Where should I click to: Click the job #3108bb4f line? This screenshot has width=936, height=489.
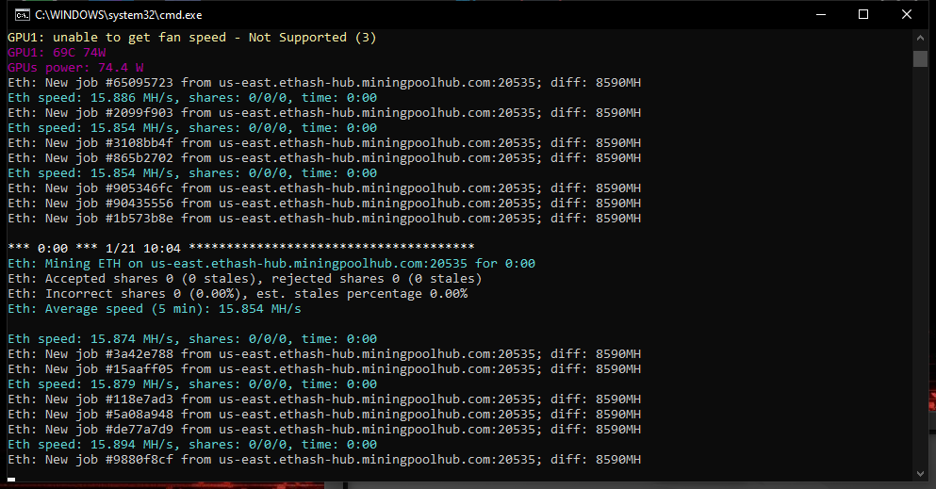point(324,143)
